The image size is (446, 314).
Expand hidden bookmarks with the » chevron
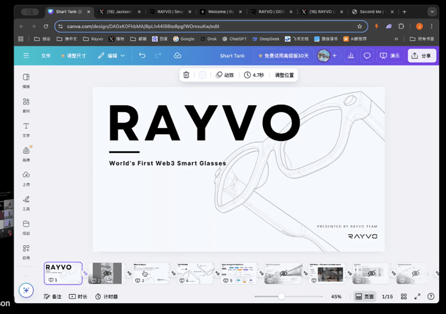point(396,39)
